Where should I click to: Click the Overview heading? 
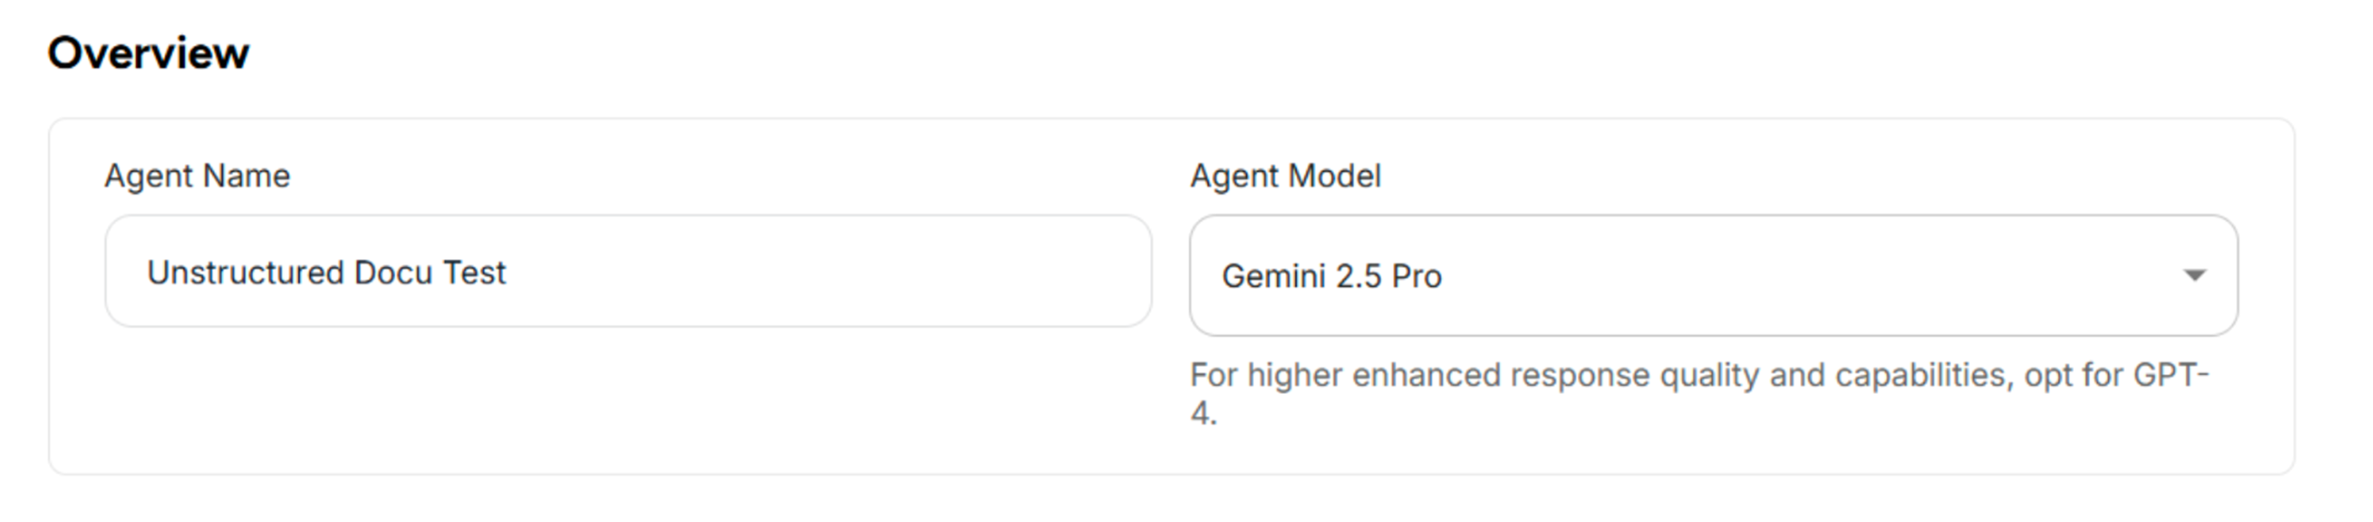click(149, 53)
